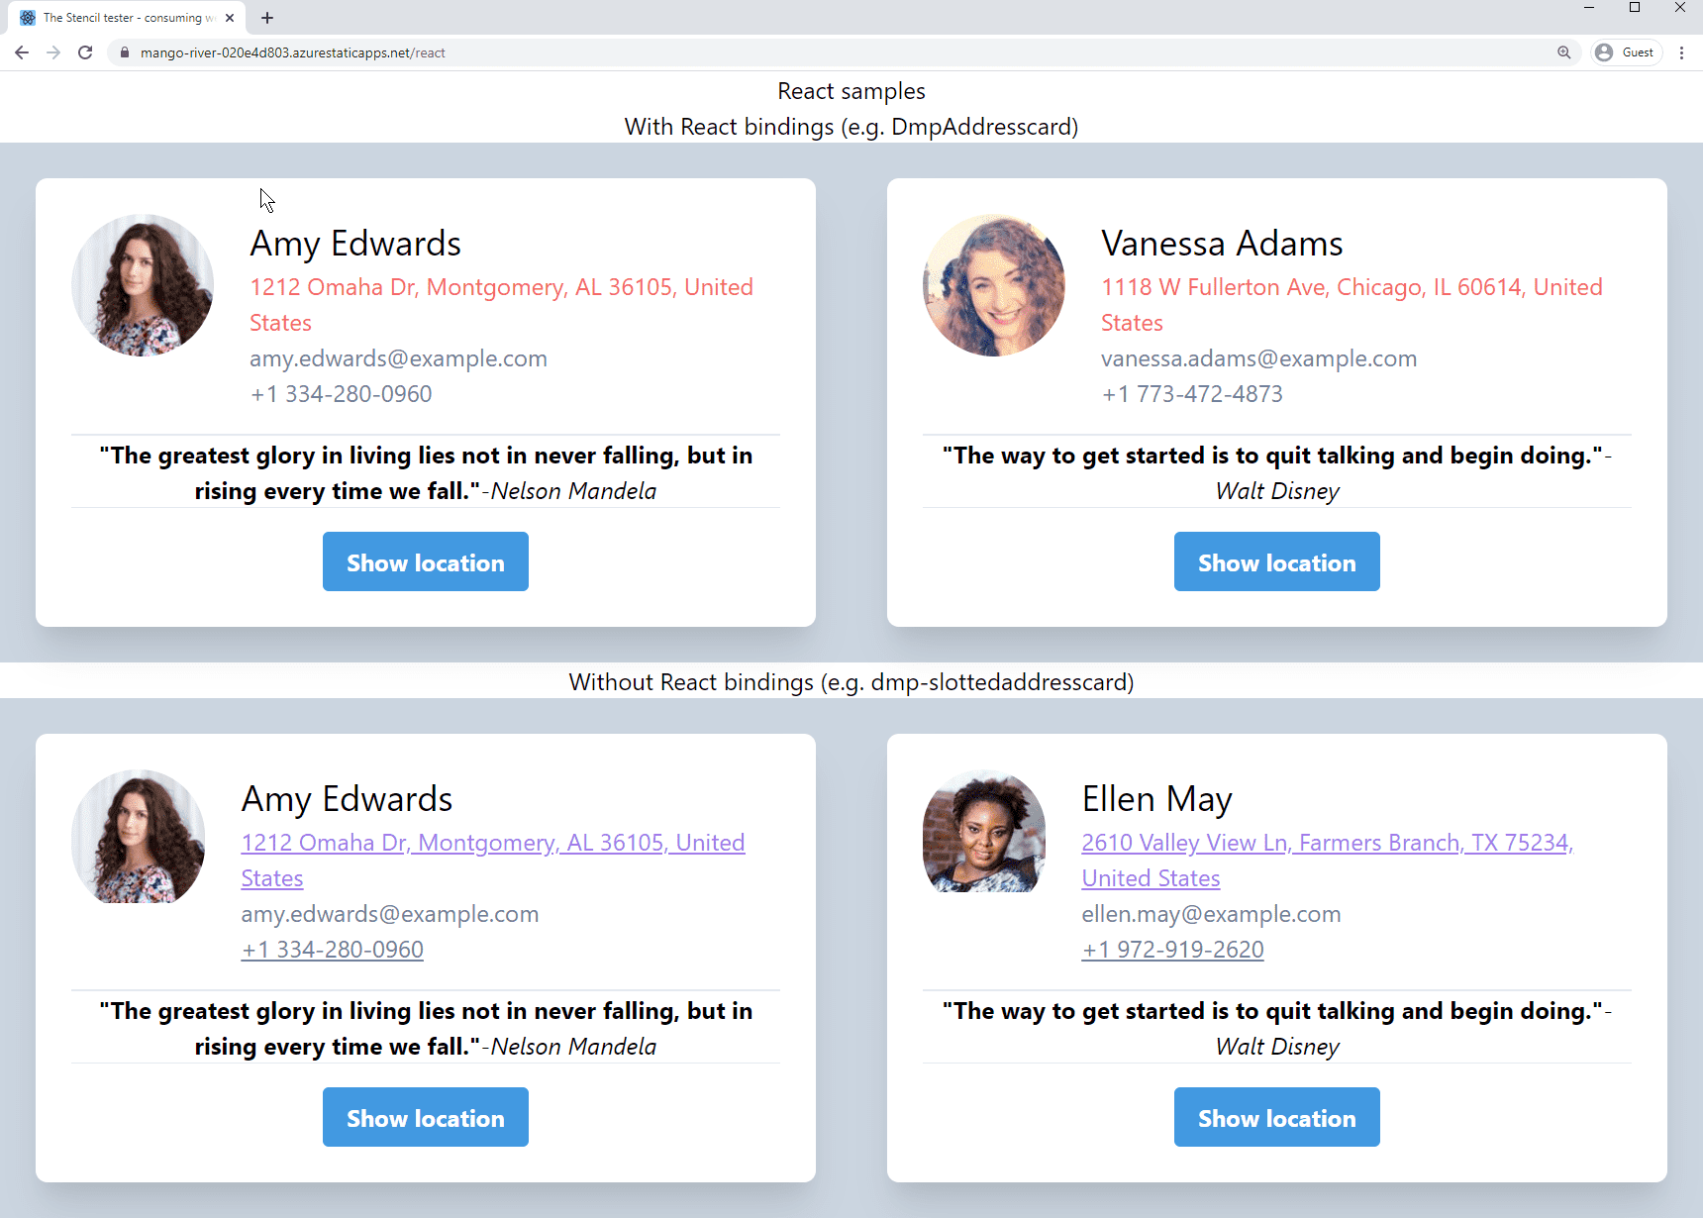This screenshot has width=1703, height=1218.
Task: Show location for Ellen May
Action: point(1276,1117)
